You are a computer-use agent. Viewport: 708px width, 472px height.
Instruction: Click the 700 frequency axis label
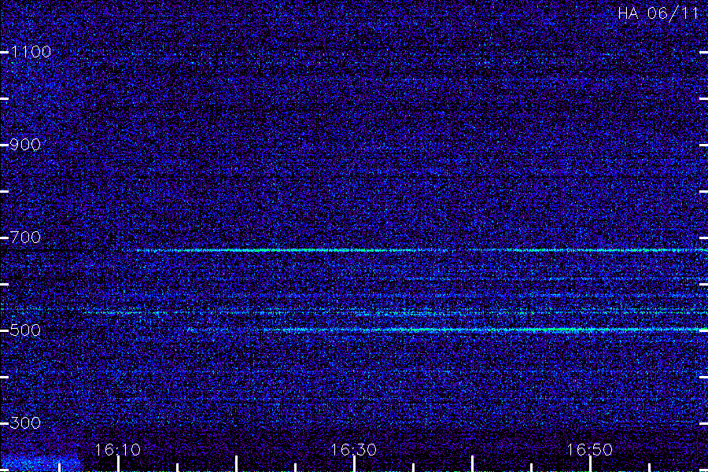[x=25, y=237]
